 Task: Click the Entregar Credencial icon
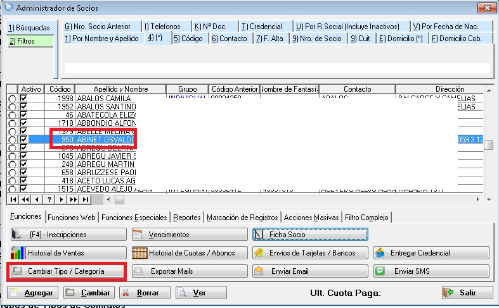pos(380,253)
